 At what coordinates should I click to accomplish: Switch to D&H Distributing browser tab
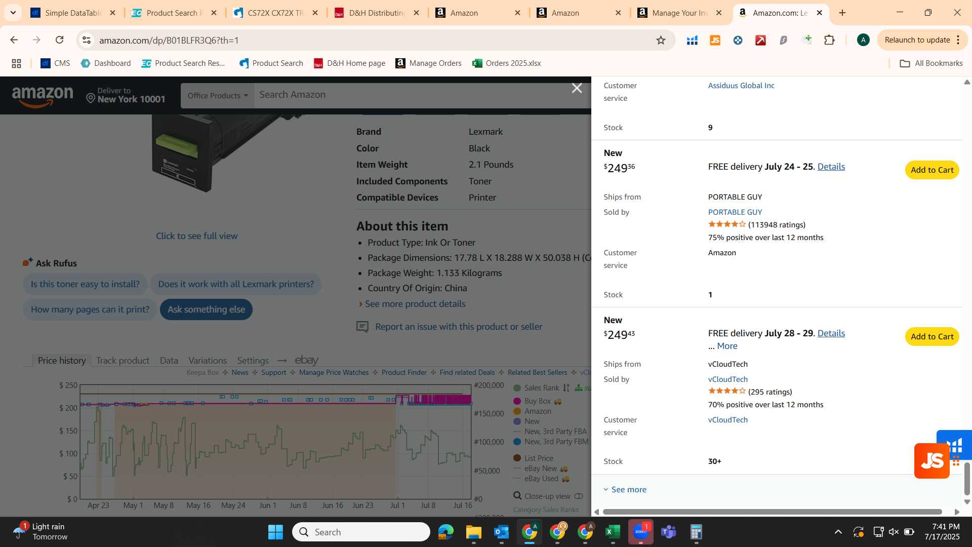point(377,13)
